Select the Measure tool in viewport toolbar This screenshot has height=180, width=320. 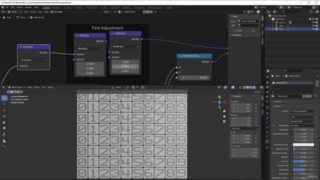4,140
